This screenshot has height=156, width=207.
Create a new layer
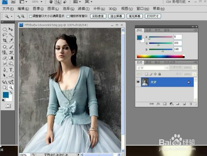point(184,104)
